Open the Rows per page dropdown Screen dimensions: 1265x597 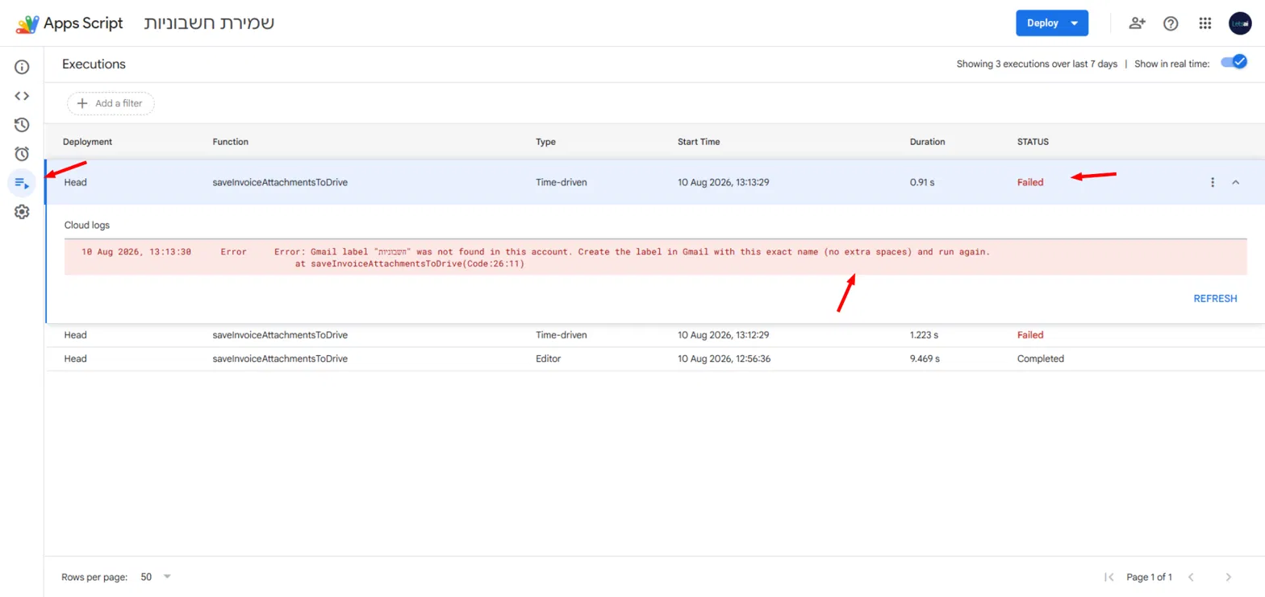click(157, 577)
